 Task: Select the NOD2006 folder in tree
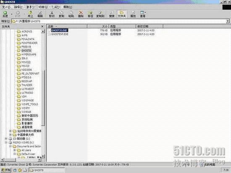26,70
